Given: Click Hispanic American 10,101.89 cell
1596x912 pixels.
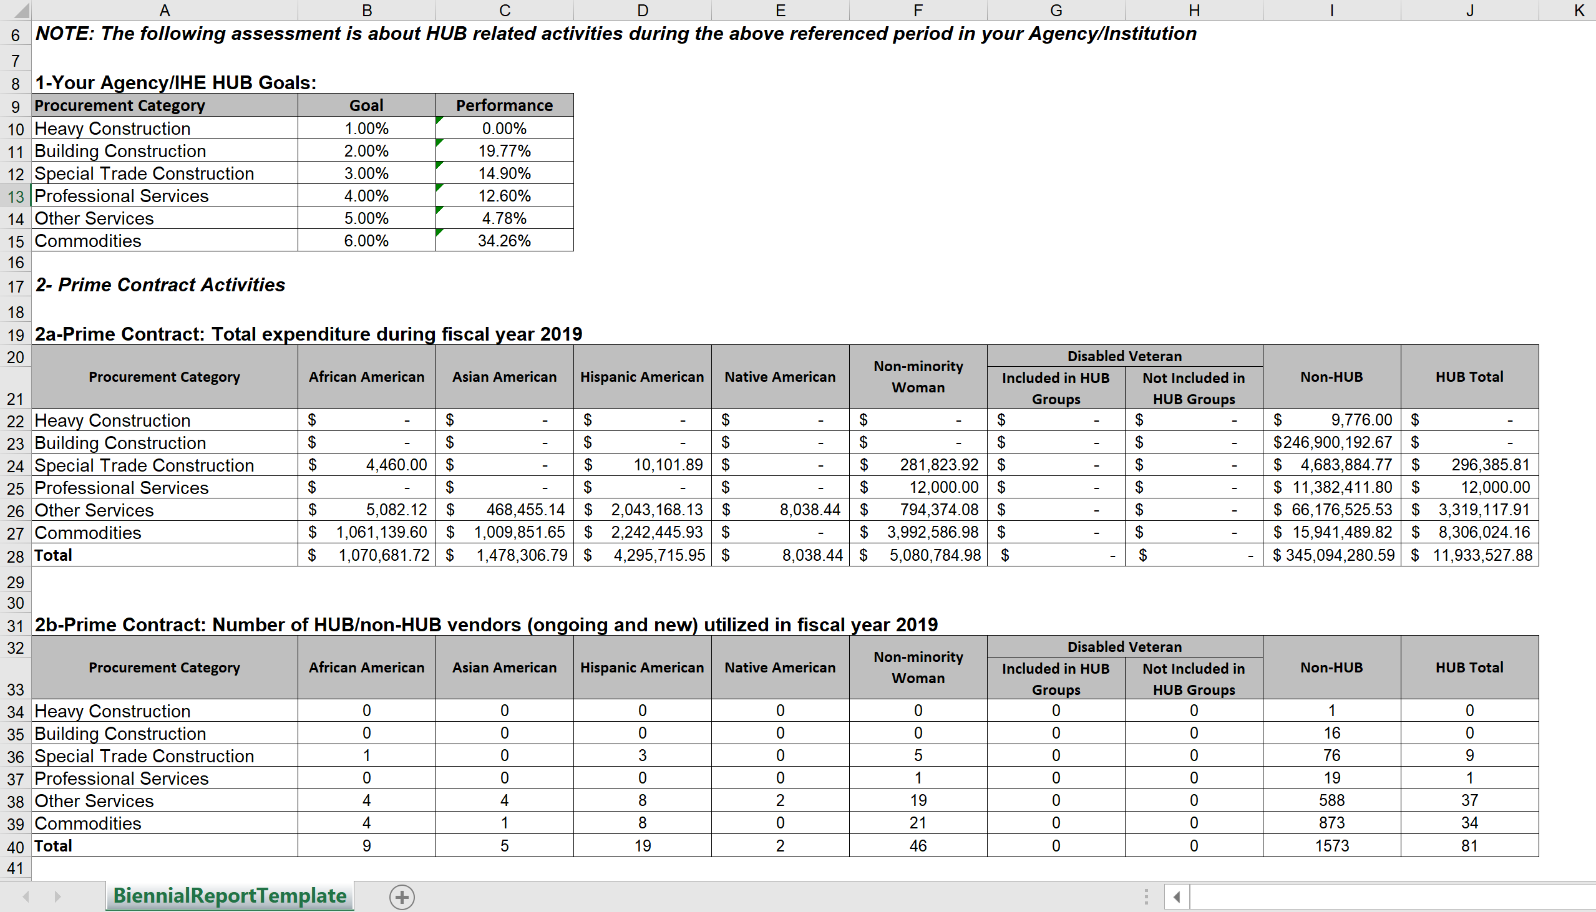Looking at the screenshot, I should point(643,465).
